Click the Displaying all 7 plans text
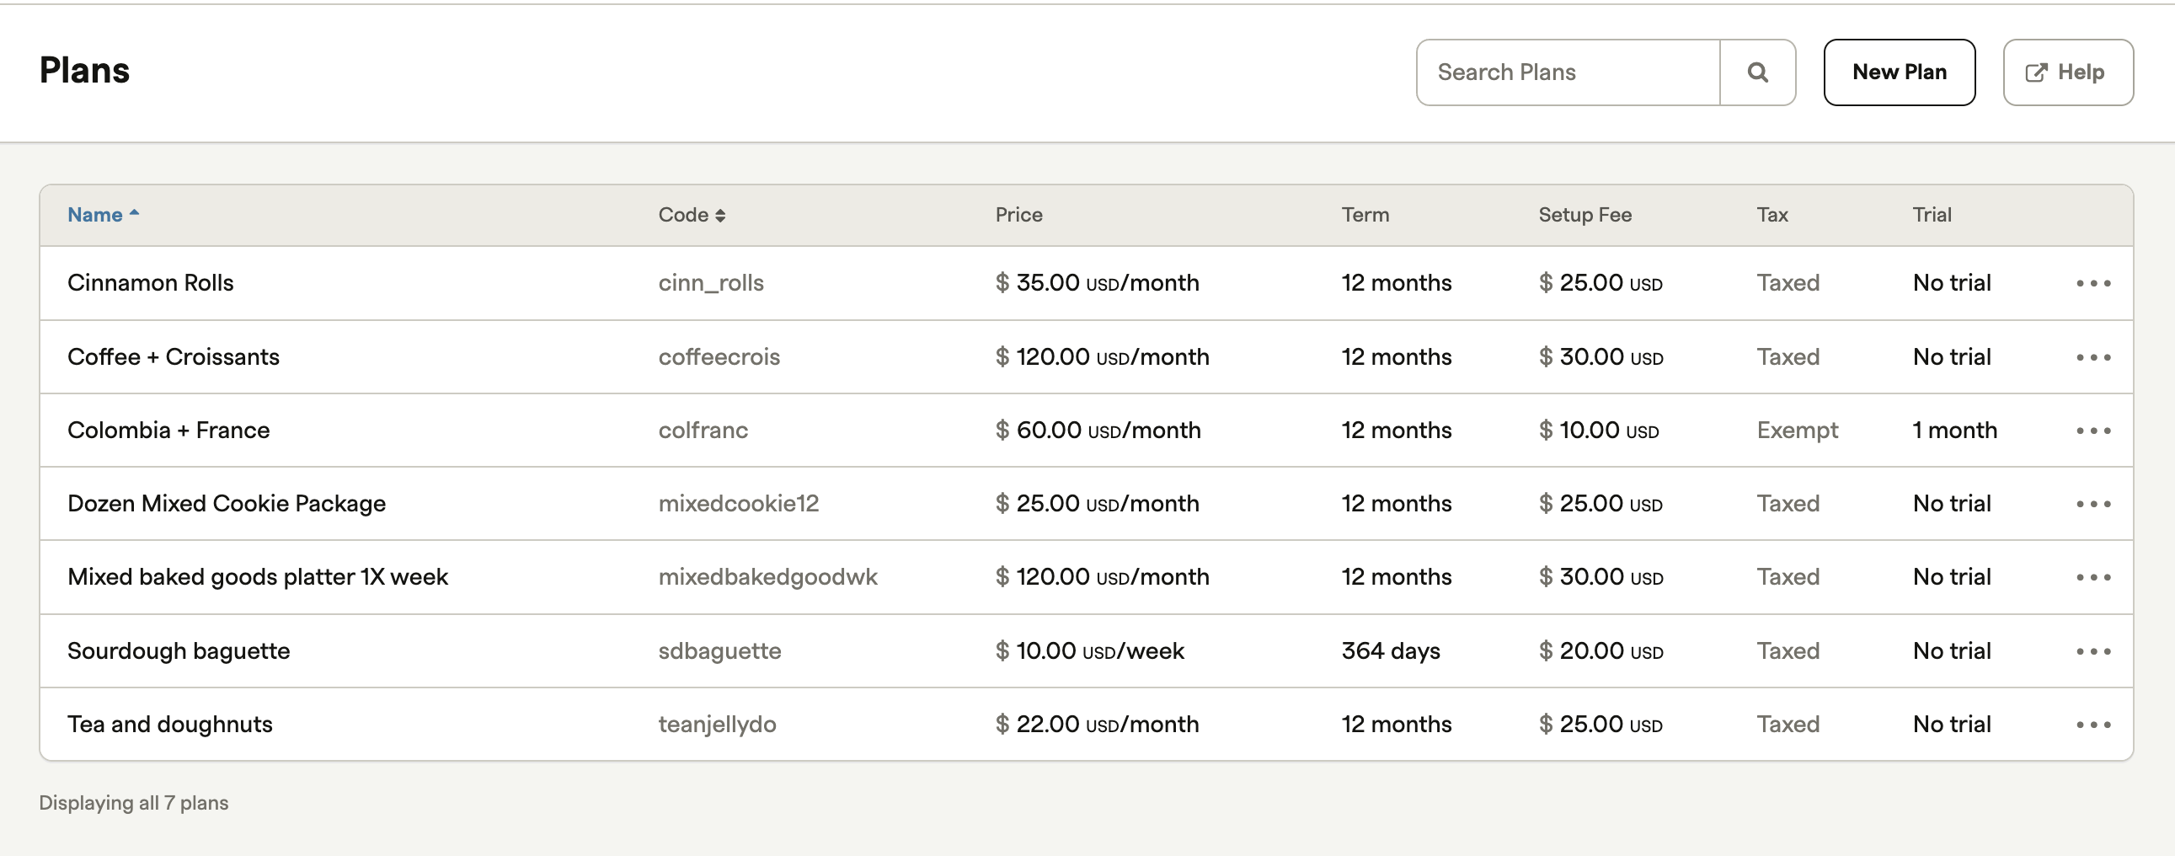This screenshot has width=2175, height=856. 133,803
